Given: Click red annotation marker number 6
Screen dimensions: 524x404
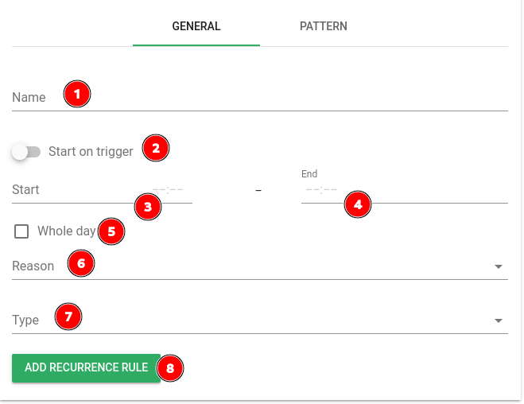Looking at the screenshot, I should [81, 263].
